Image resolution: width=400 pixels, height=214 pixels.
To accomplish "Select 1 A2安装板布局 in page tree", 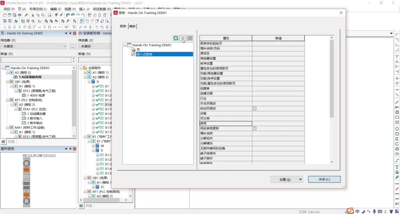I will 30,77.
